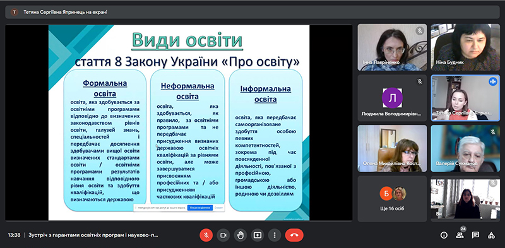Select Інна Лавріненко's video tile
Screen dimensions: 505x248
[x=392, y=47]
